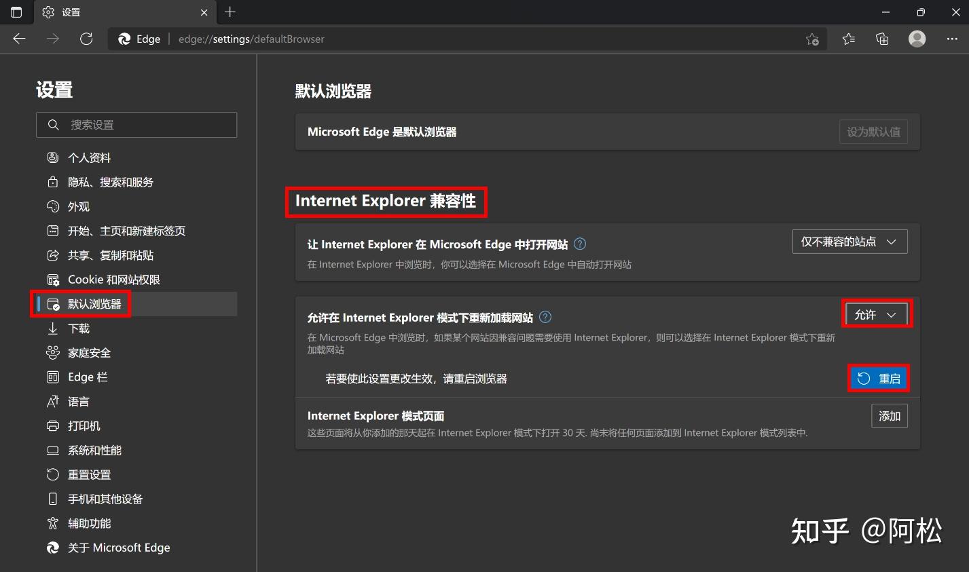Open the 仅不兼容的站点 dropdown

coord(849,241)
